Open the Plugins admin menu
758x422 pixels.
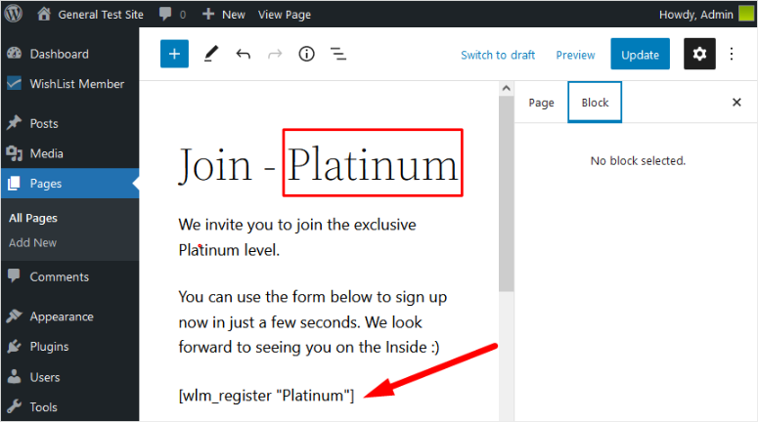tap(51, 347)
